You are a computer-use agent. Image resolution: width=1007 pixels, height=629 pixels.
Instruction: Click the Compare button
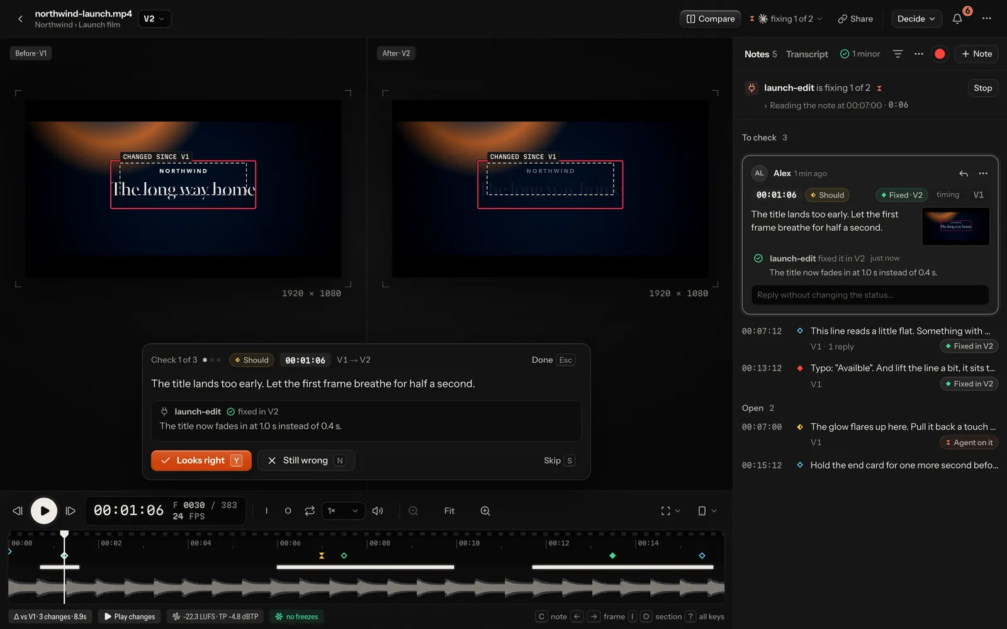click(711, 19)
